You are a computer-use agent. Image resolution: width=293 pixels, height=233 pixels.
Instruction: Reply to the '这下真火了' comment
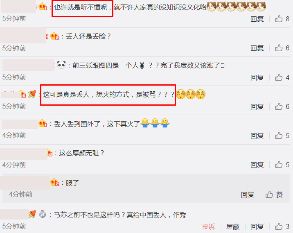coord(257,136)
